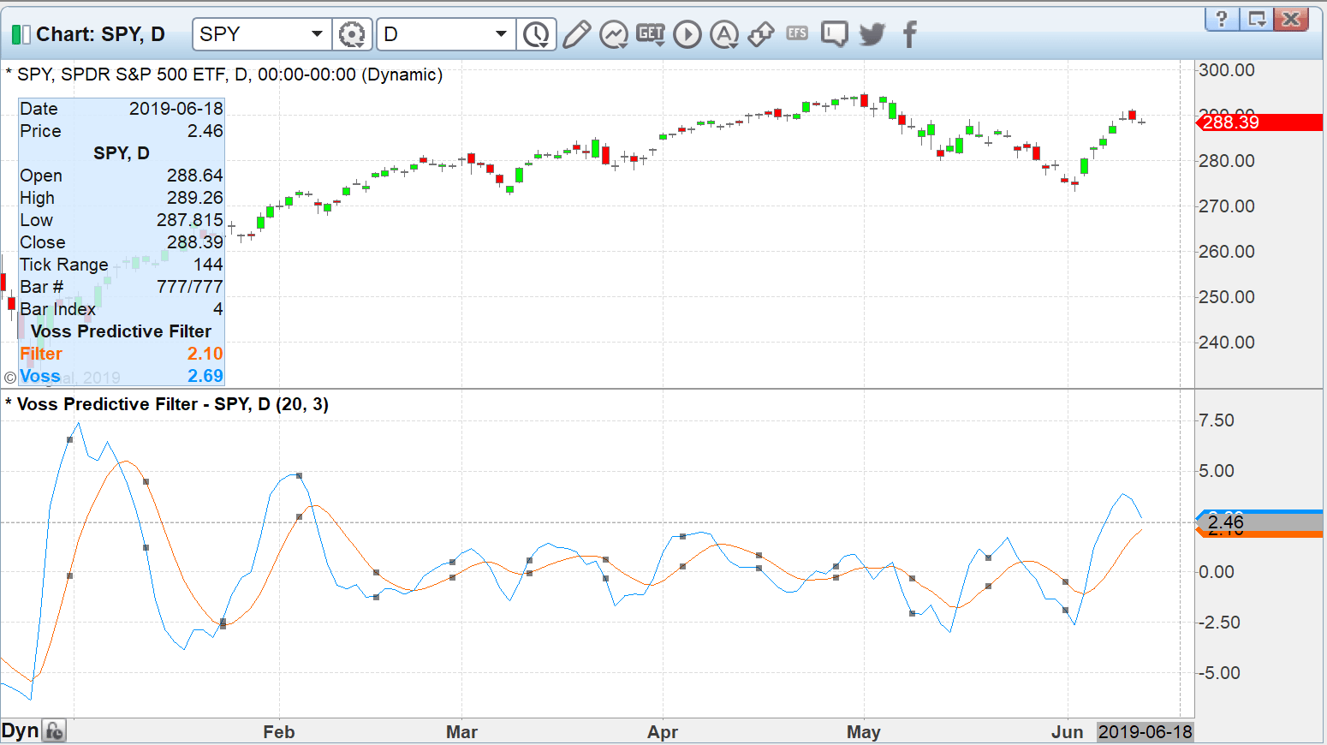Click the speech bubble comment icon
The image size is (1327, 745).
coord(834,34)
